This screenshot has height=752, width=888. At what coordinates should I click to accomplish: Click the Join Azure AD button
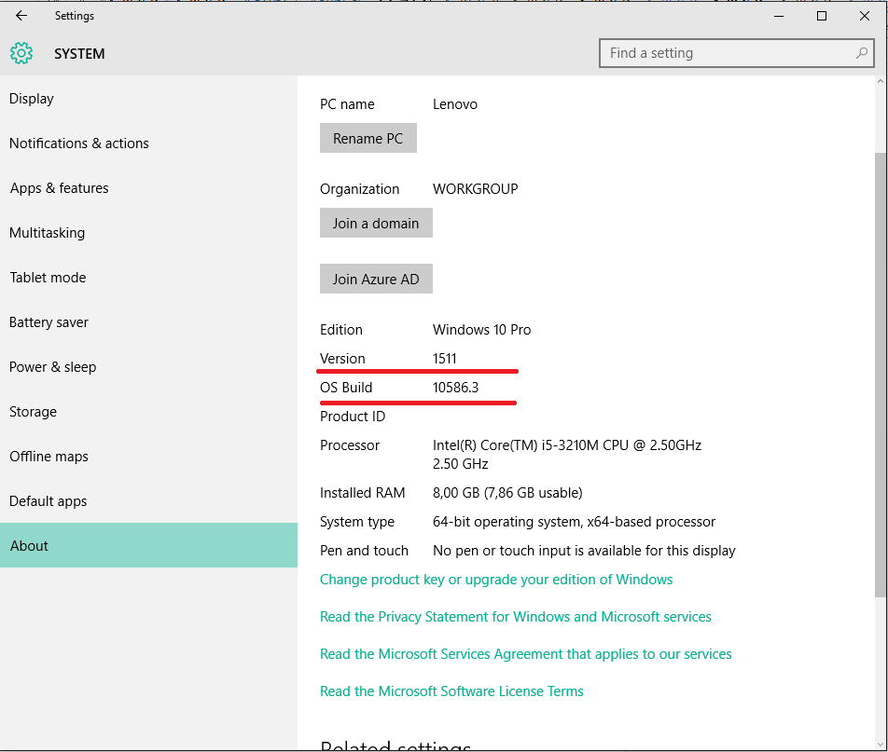(x=376, y=279)
